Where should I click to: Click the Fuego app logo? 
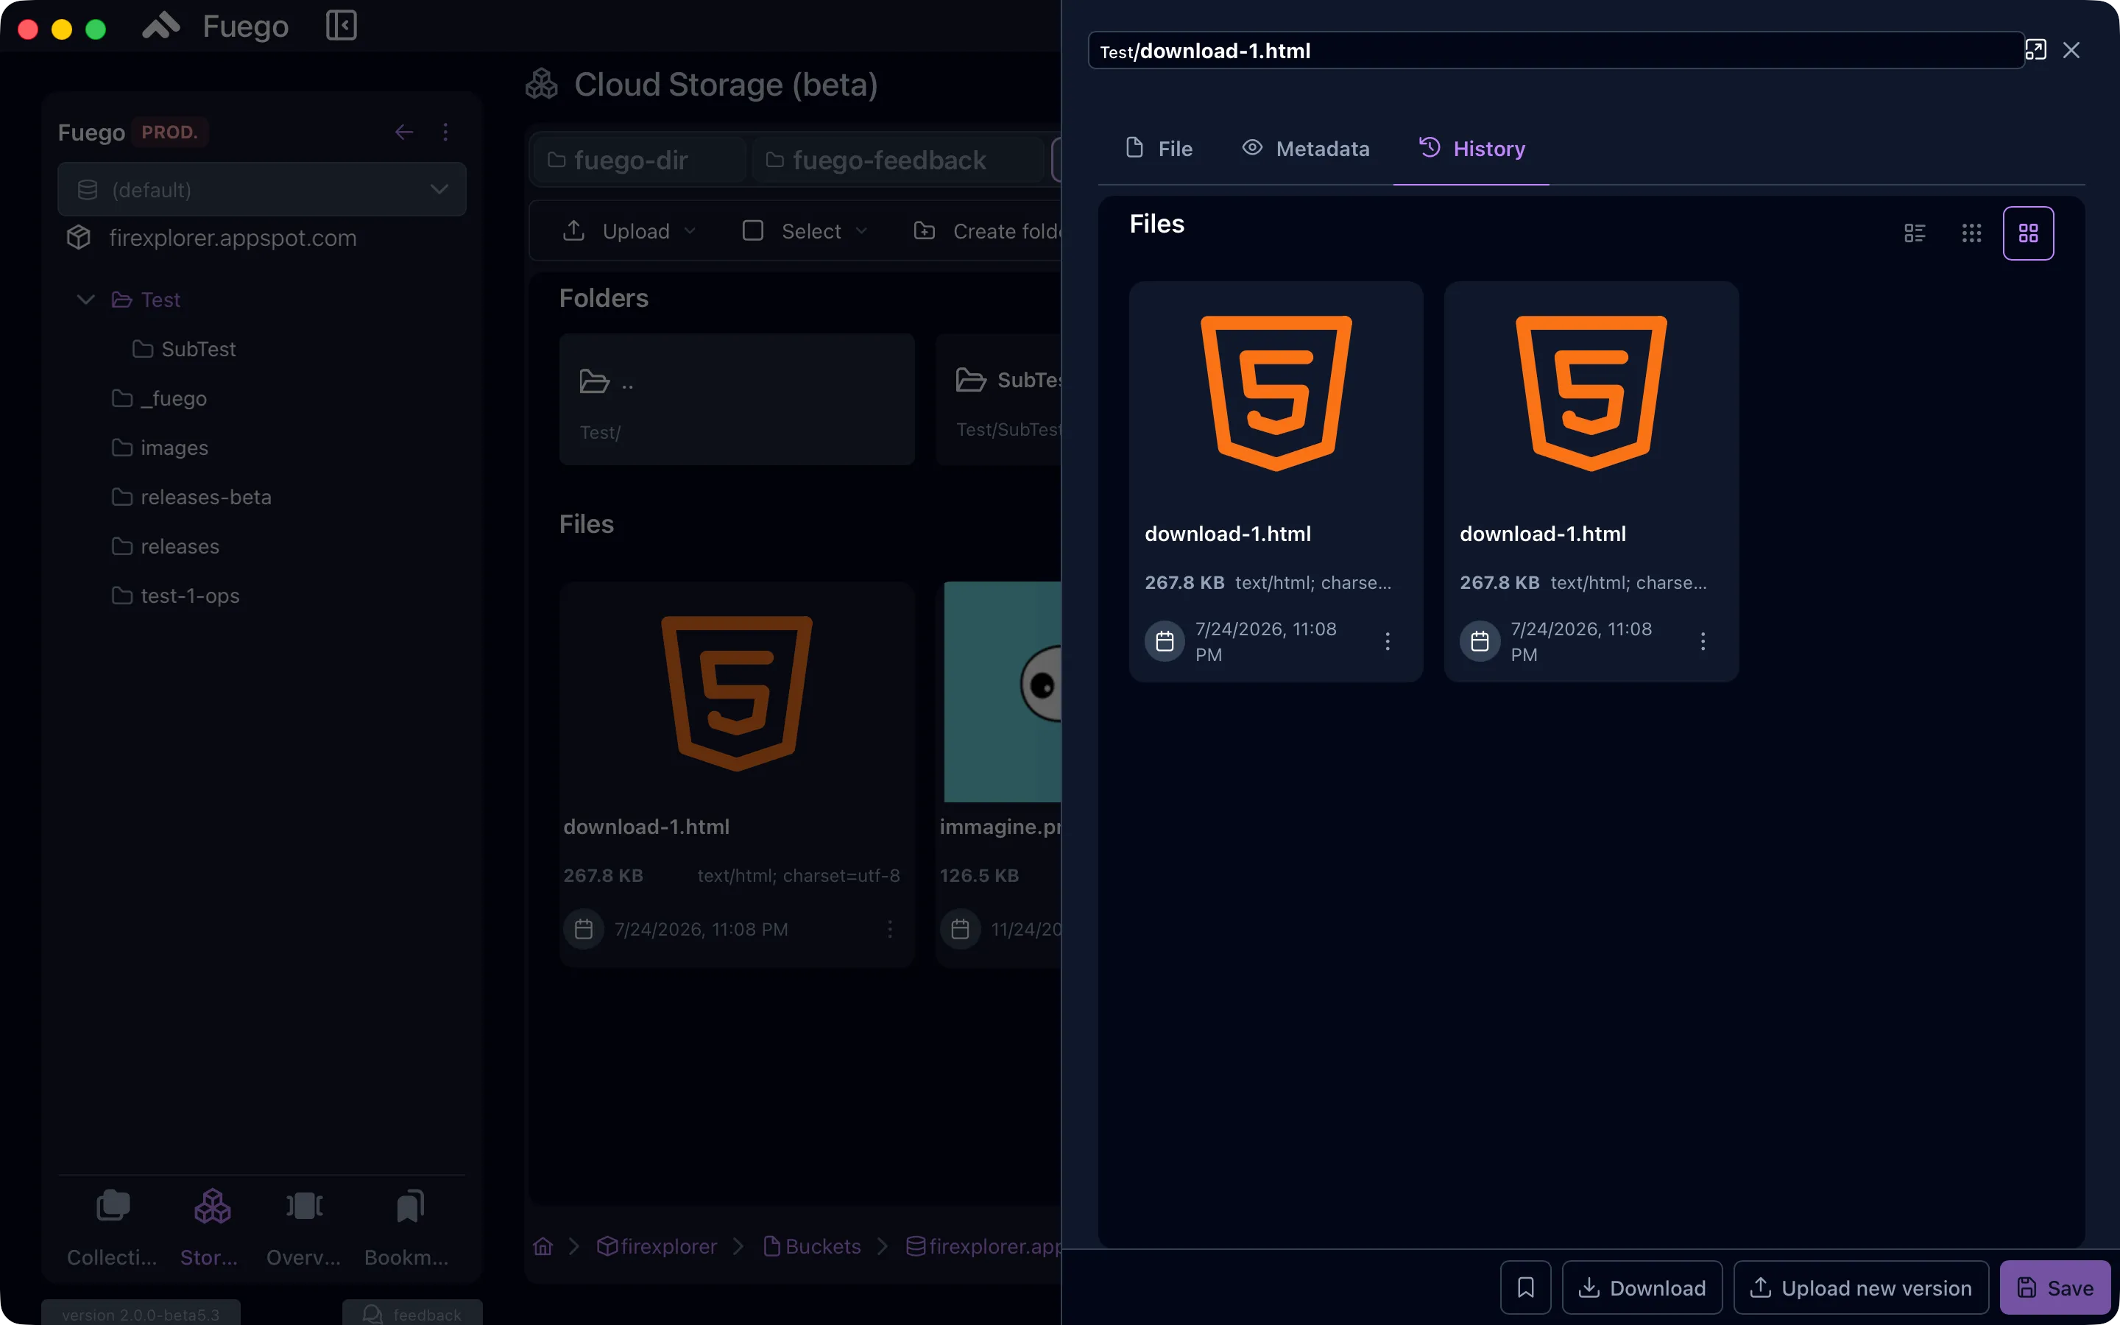[x=161, y=26]
